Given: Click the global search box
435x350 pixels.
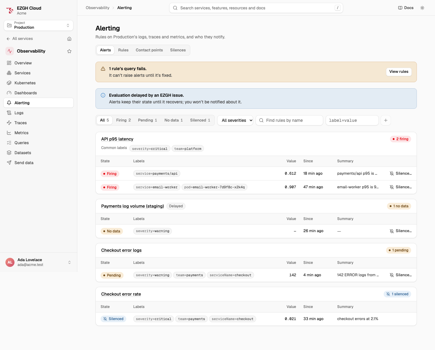Looking at the screenshot, I should pos(256,8).
